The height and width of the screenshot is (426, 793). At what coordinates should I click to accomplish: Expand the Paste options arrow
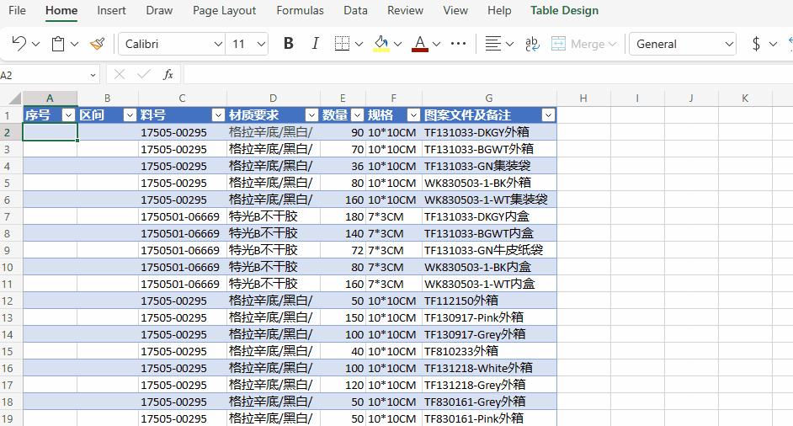coord(74,45)
